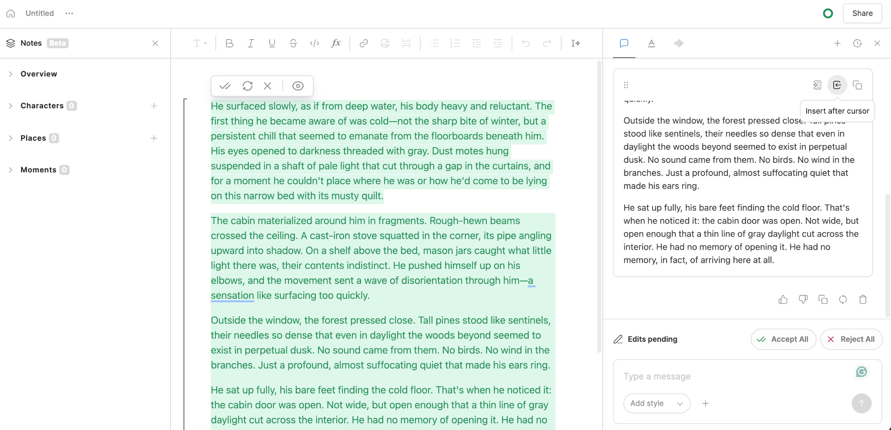
Task: Undo the last action
Action: click(x=526, y=43)
